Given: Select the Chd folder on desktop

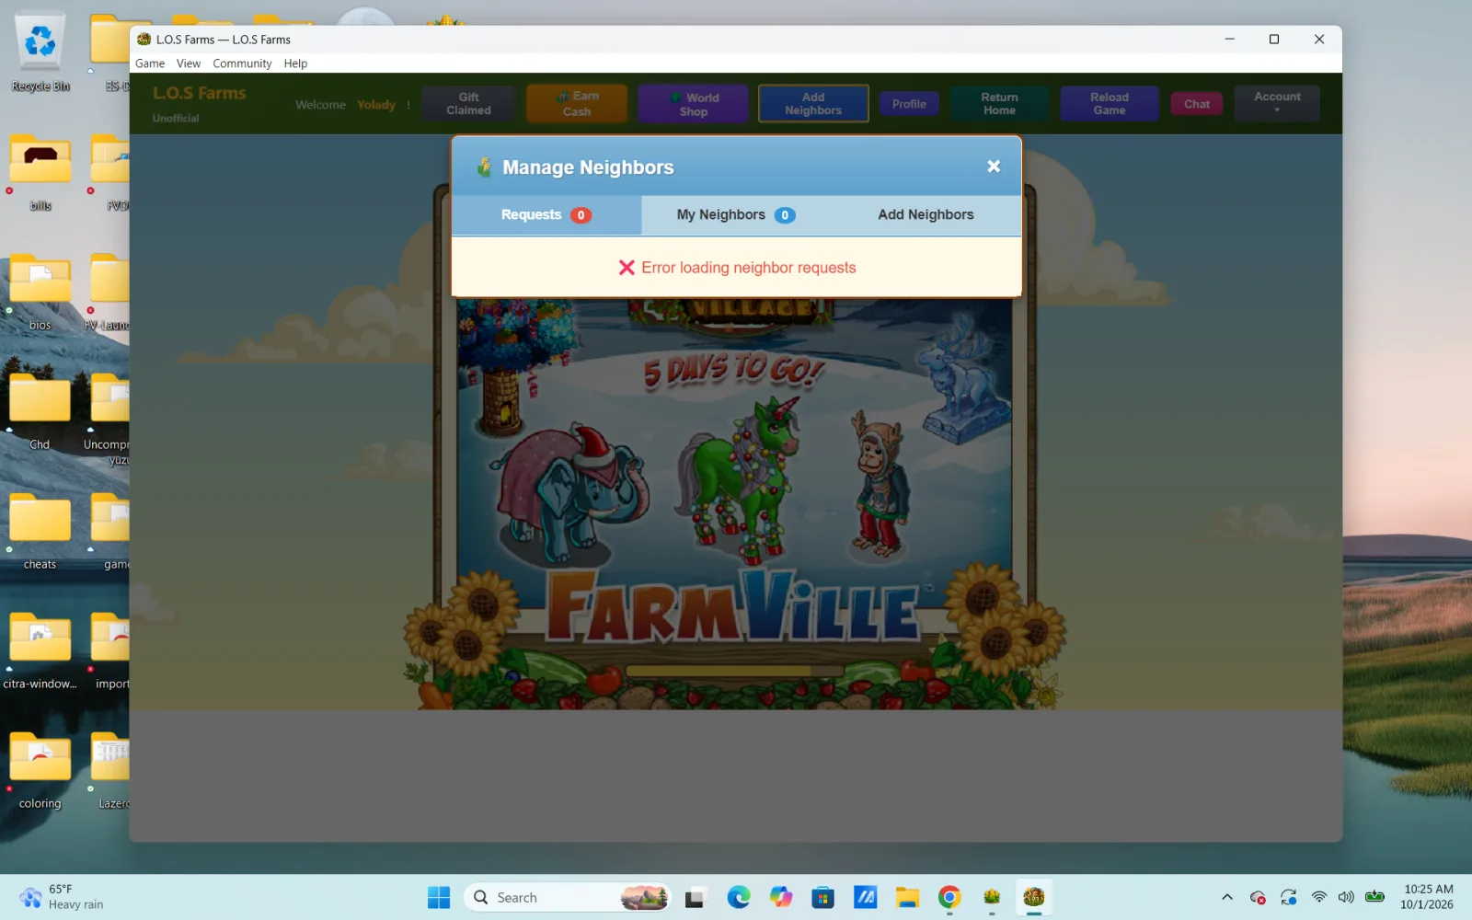Looking at the screenshot, I should pos(40,413).
